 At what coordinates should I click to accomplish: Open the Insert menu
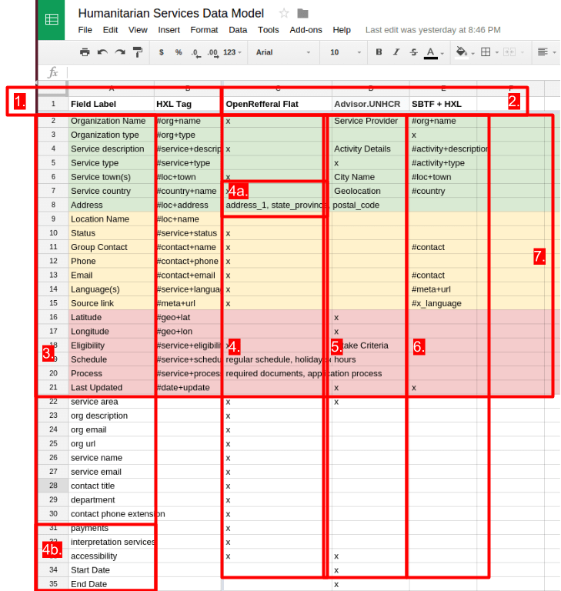tap(169, 30)
